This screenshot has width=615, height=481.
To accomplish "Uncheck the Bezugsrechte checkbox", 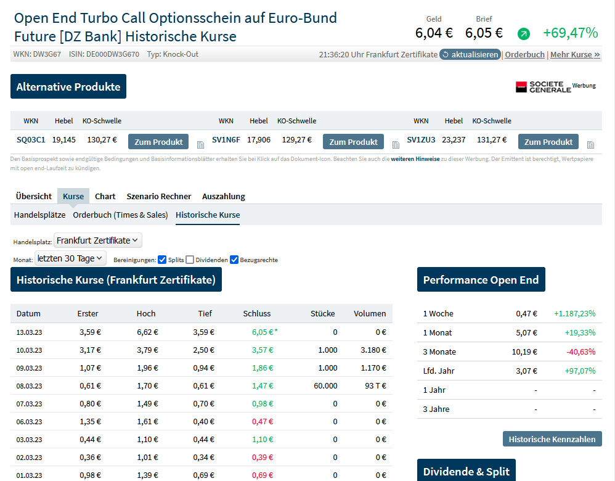I will pos(234,260).
